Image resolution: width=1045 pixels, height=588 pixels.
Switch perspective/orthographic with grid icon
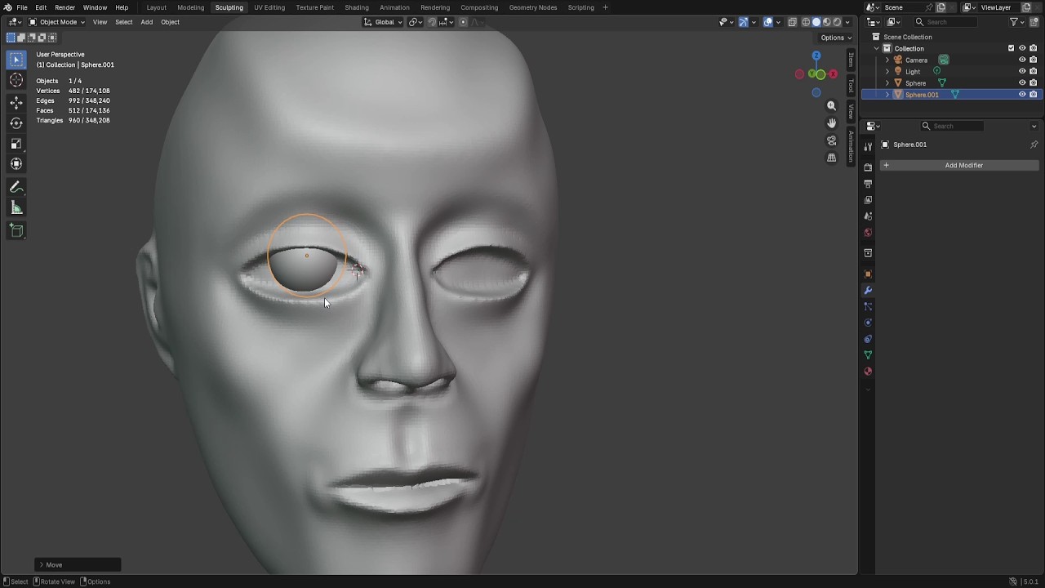(x=832, y=158)
